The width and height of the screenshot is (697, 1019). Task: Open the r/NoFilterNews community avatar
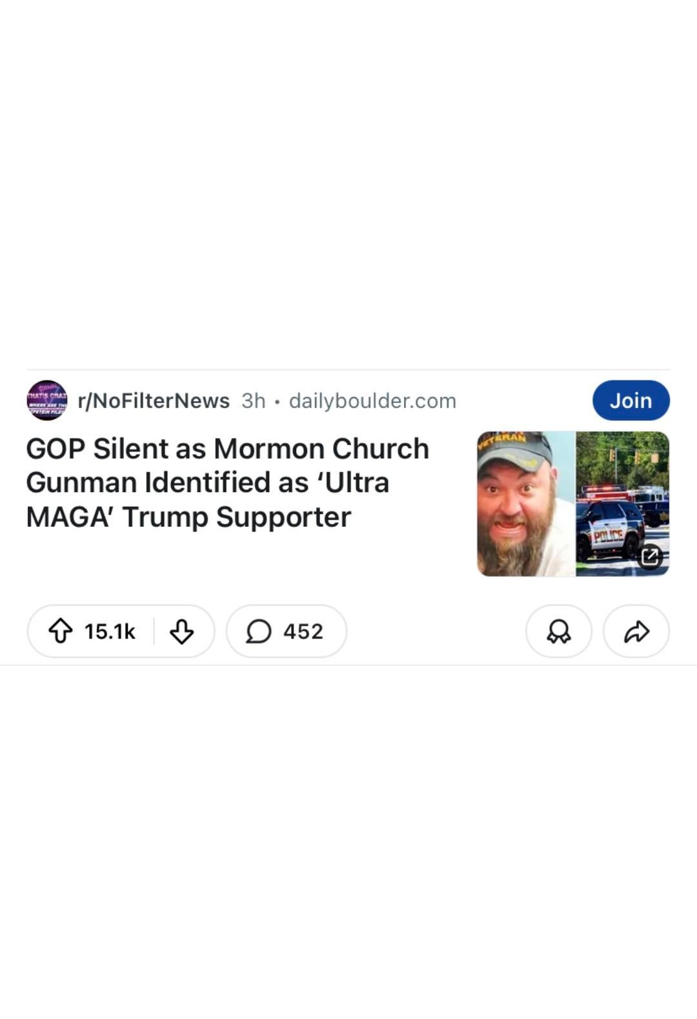[x=46, y=400]
